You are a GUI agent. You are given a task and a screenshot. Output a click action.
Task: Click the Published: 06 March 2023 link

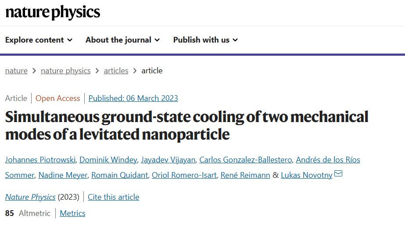(133, 98)
